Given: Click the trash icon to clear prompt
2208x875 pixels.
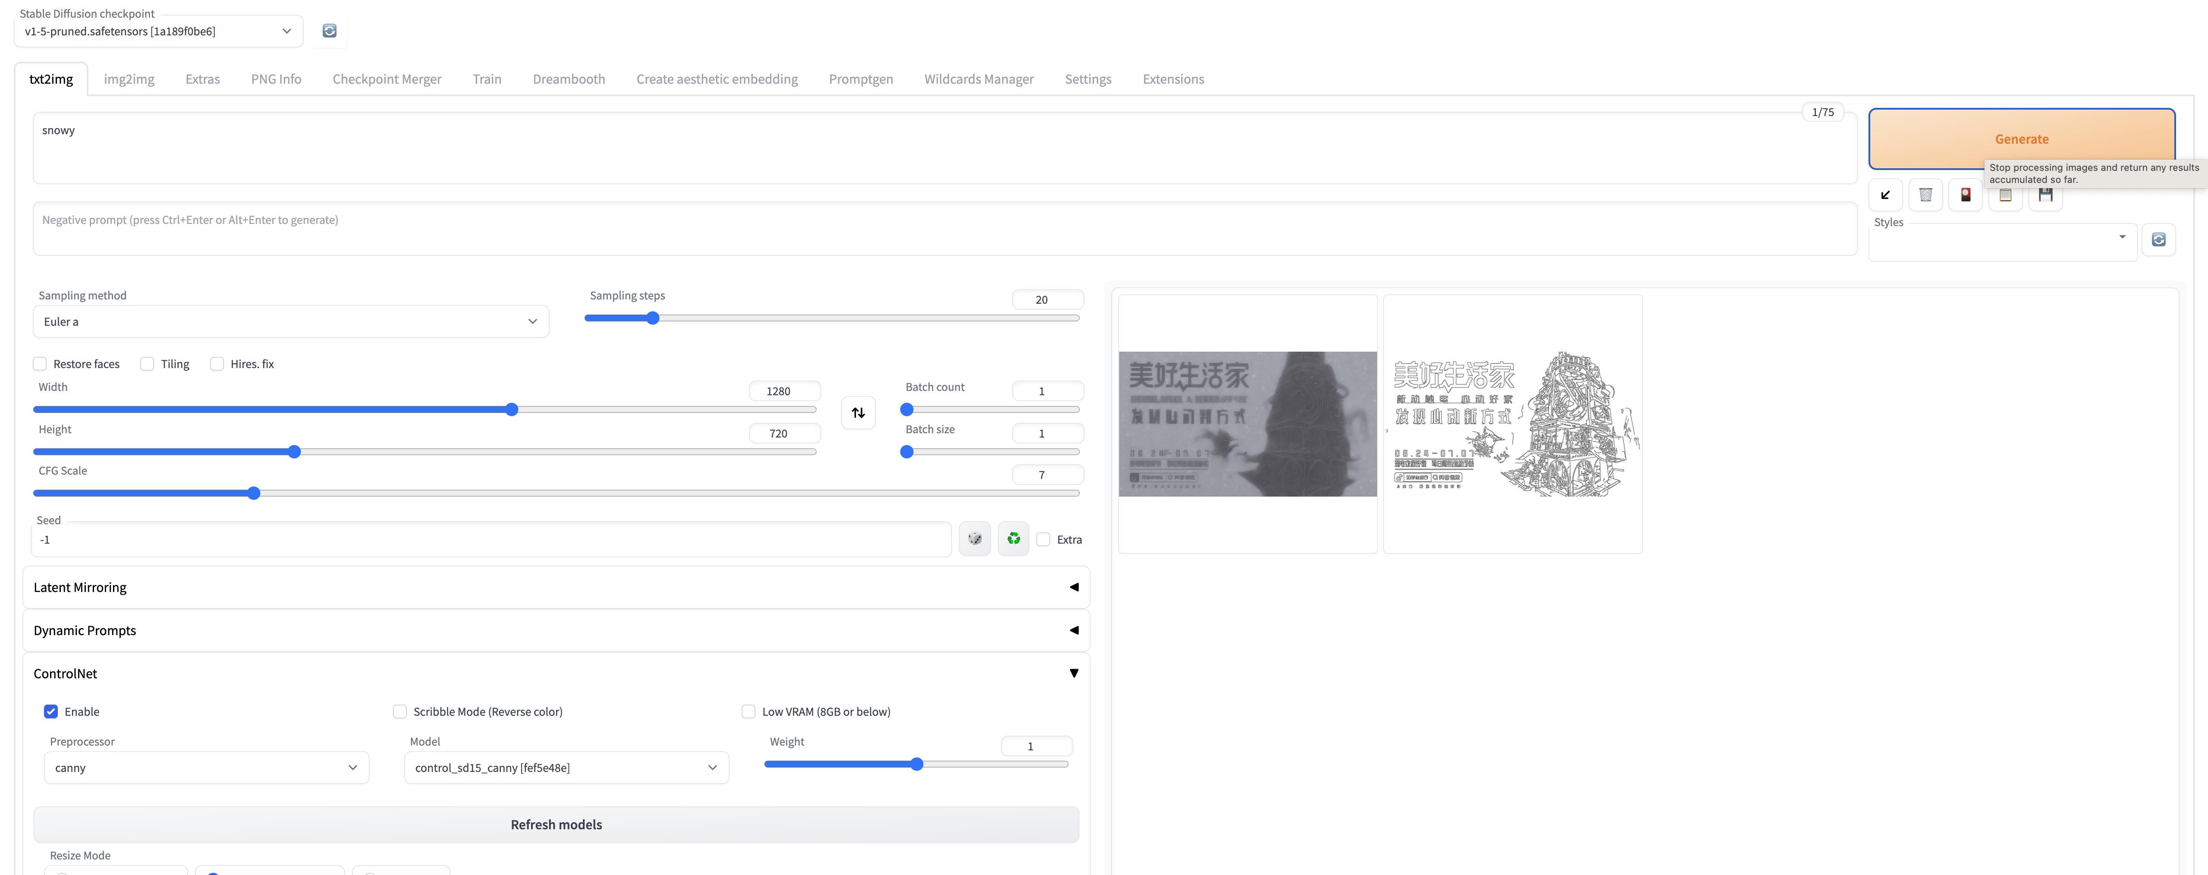Looking at the screenshot, I should pos(1925,195).
